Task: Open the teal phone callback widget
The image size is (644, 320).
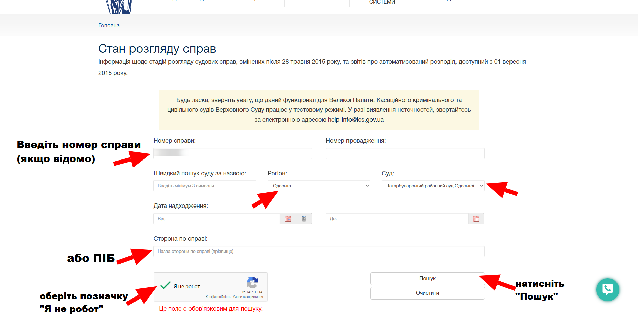Action: tap(607, 289)
